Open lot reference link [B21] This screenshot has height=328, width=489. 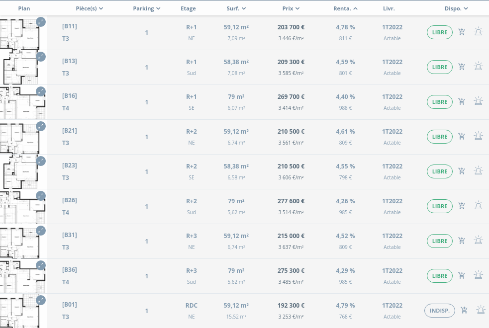pos(69,131)
